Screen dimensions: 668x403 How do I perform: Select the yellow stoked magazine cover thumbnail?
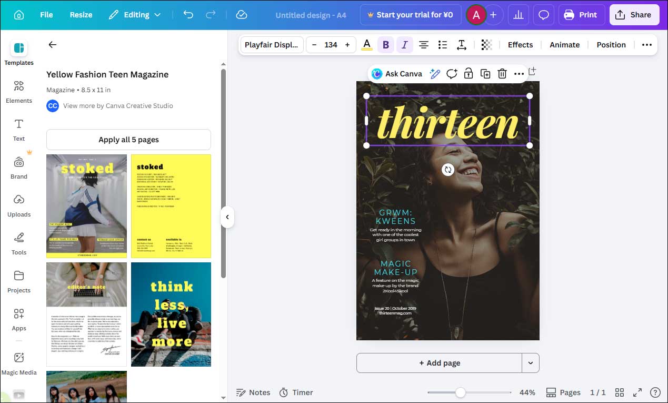[171, 205]
